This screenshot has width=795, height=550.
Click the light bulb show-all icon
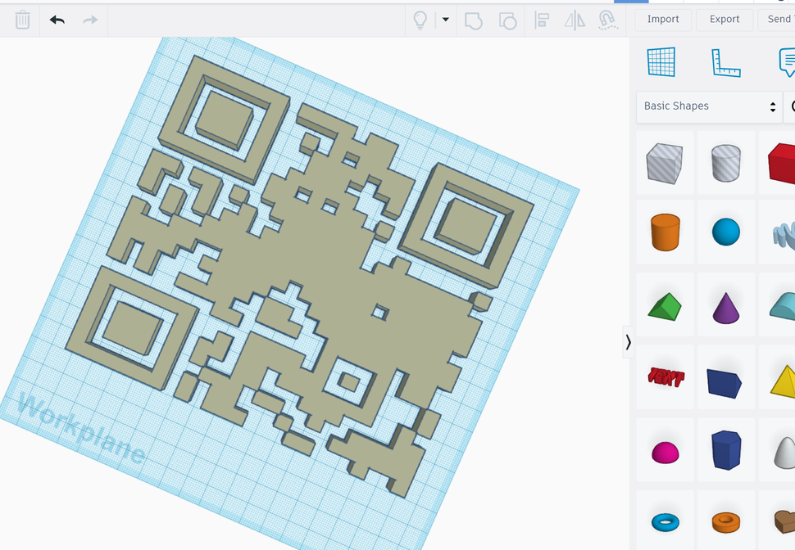tap(420, 20)
